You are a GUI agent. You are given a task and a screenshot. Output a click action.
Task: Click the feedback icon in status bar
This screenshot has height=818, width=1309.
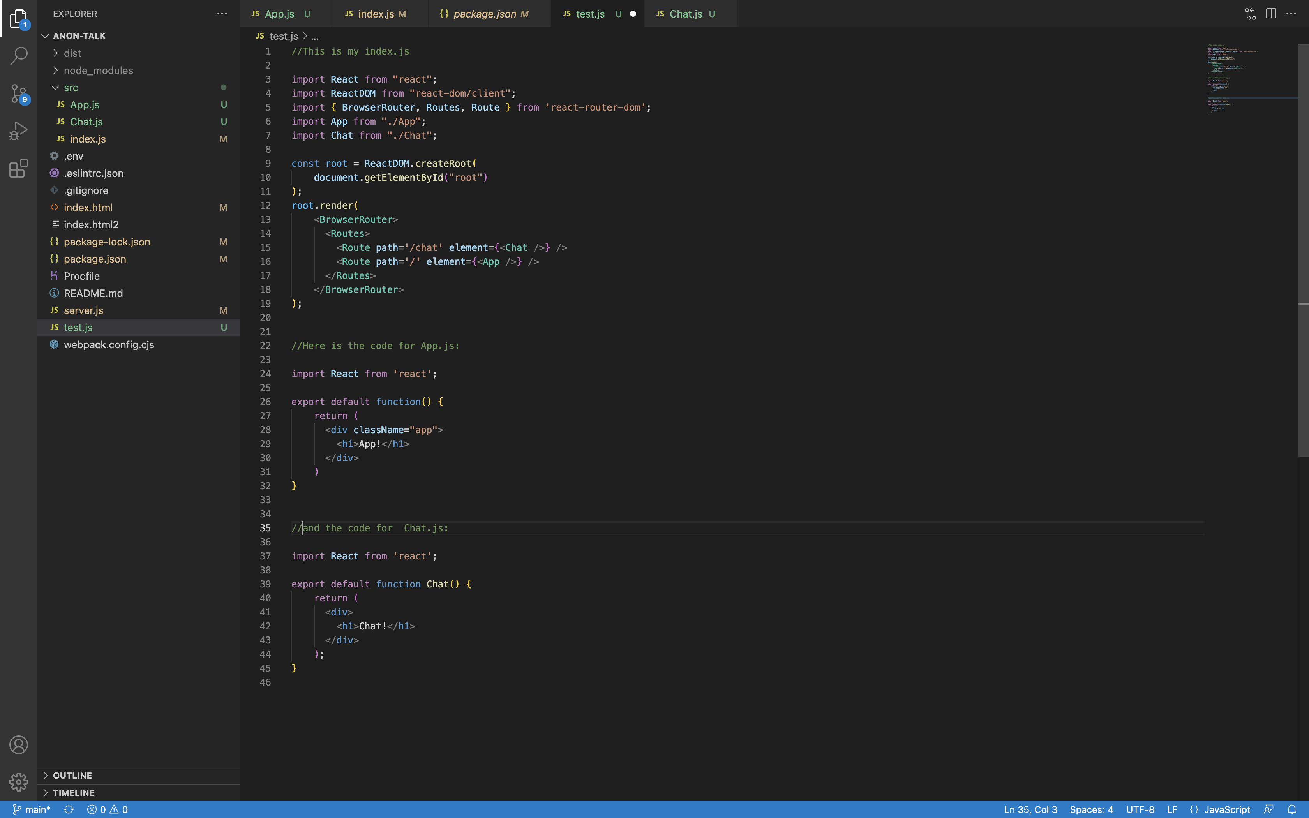1268,809
